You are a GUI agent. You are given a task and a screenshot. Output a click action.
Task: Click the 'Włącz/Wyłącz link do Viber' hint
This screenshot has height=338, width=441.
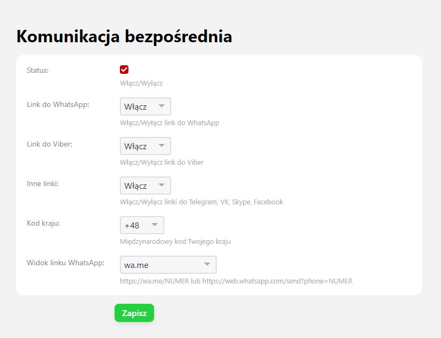[x=162, y=162]
